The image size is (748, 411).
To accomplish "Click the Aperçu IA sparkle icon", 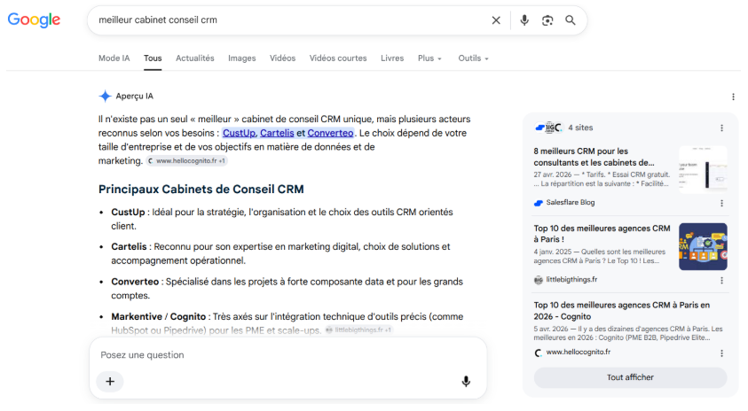I will click(105, 97).
